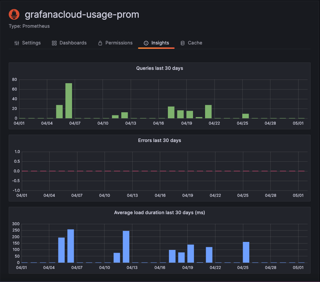Click the database icon beside Cache
Image resolution: width=320 pixels, height=282 pixels.
pos(182,43)
